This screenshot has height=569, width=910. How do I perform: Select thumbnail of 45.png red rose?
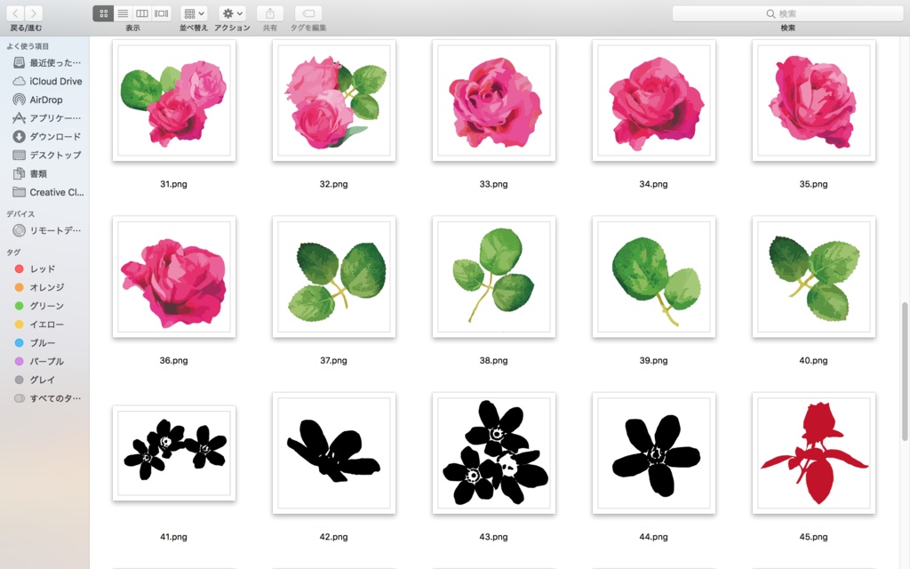(x=814, y=453)
